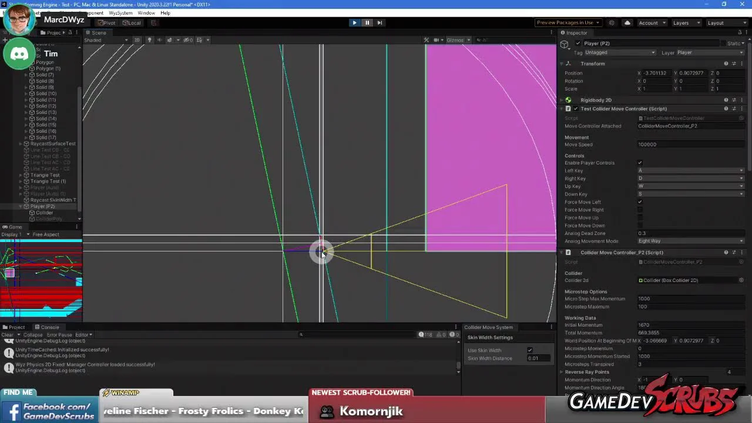Viewport: 752px width, 423px height.
Task: Expand the Rigidbody 2D component
Action: point(561,100)
